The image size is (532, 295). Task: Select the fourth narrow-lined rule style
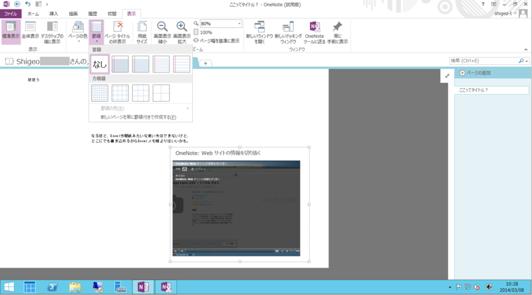coord(161,64)
